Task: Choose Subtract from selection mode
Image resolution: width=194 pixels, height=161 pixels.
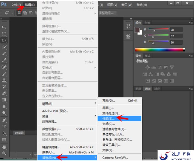Action: [31, 13]
